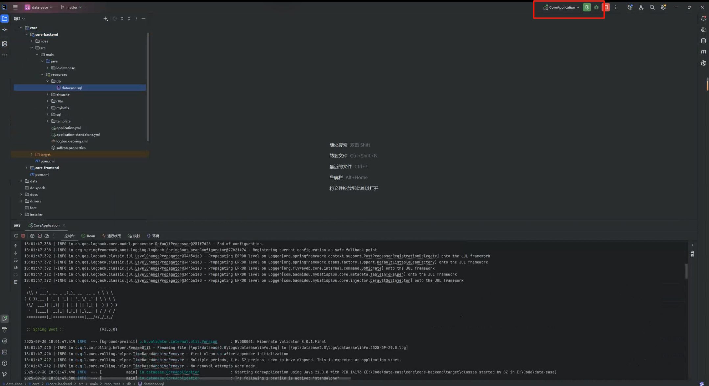Open Terminal tool window from left sidebar
This screenshot has height=386, width=709.
[x=5, y=352]
